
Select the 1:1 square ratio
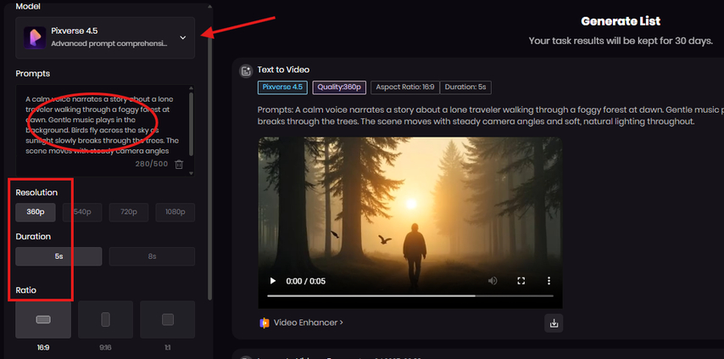pos(168,319)
